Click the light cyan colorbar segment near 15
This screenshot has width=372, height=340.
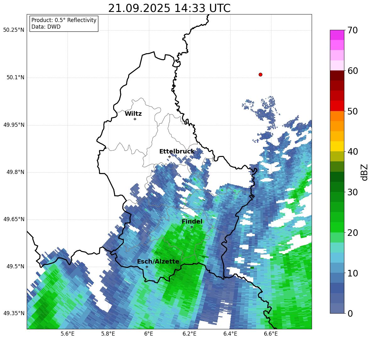coord(337,248)
